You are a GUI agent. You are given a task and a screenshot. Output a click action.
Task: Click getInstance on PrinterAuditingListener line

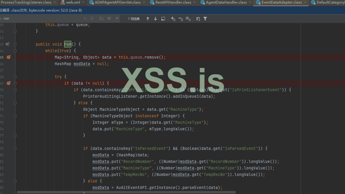(x=153, y=96)
